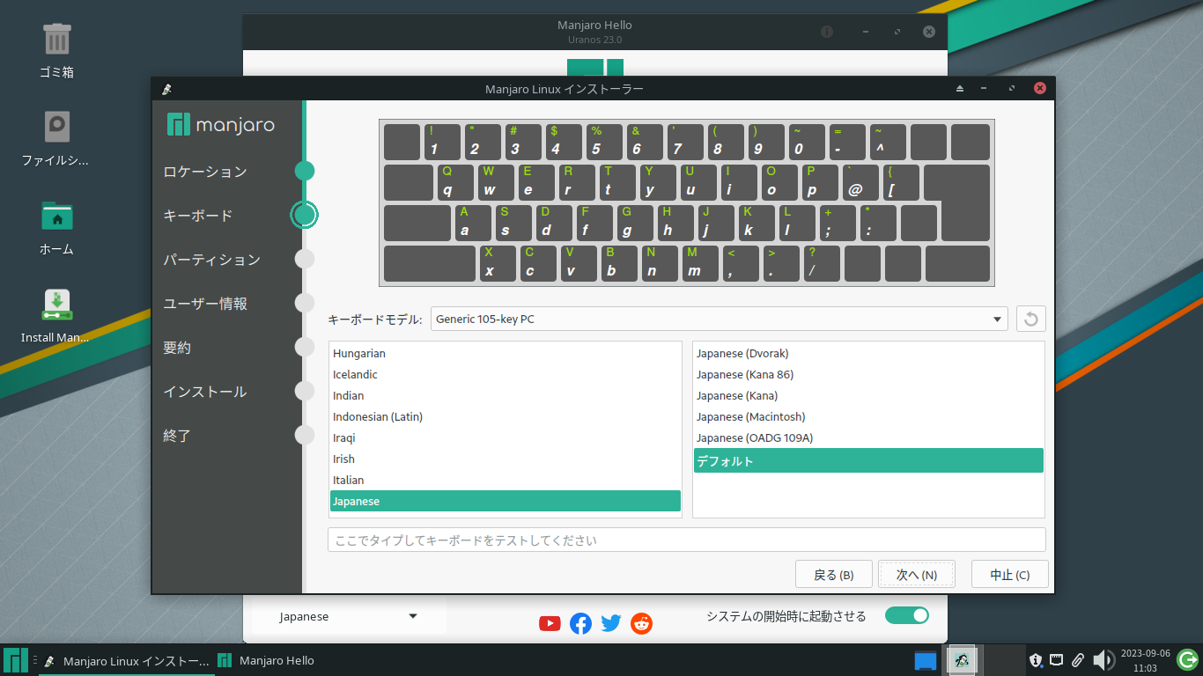
Task: Choose Hungarian in the layout list
Action: click(x=506, y=353)
